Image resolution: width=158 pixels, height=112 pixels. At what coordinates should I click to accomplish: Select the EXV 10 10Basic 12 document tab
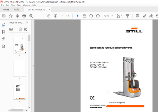pyautogui.click(x=37, y=9)
